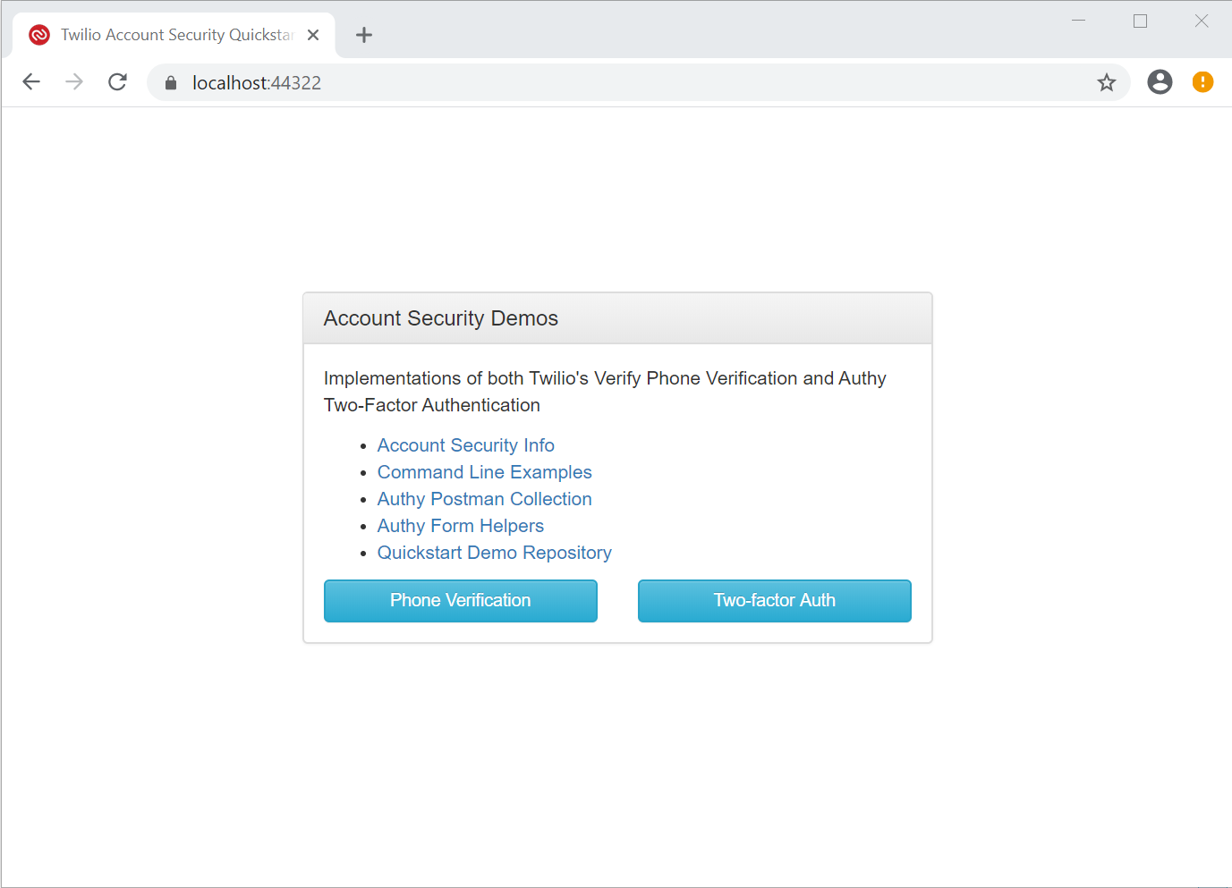Screen dimensions: 1232x888
Task: Click the lock icon in the address bar
Action: coord(171,83)
